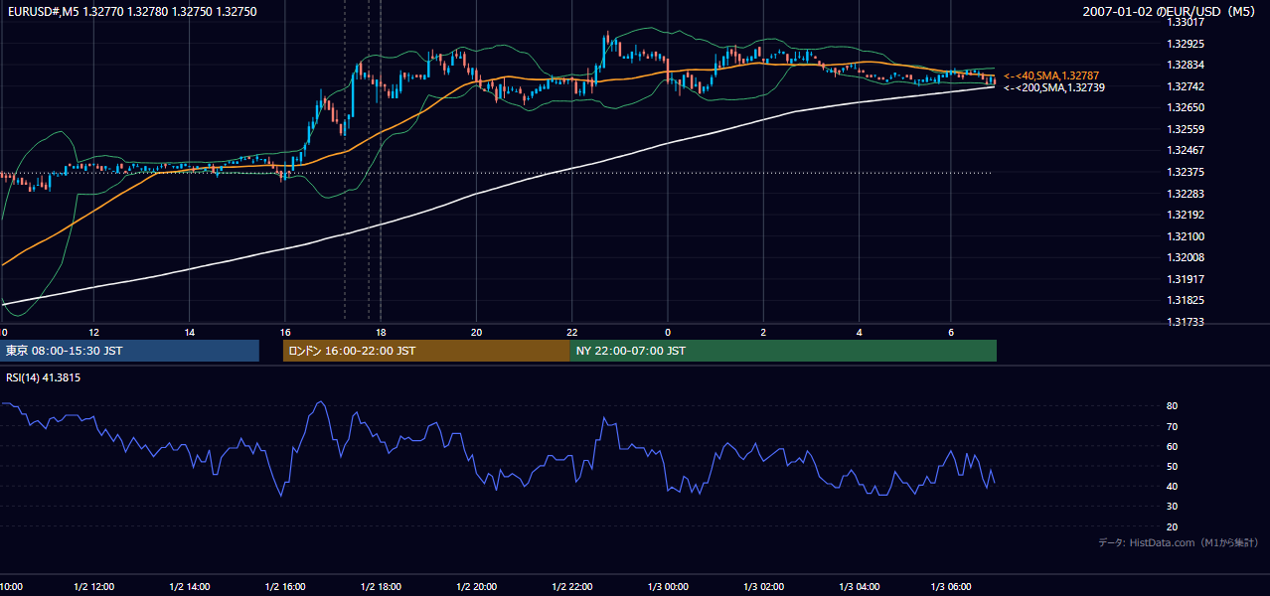Click price axis label 1.32559
This screenshot has width=1270, height=596.
click(1186, 129)
